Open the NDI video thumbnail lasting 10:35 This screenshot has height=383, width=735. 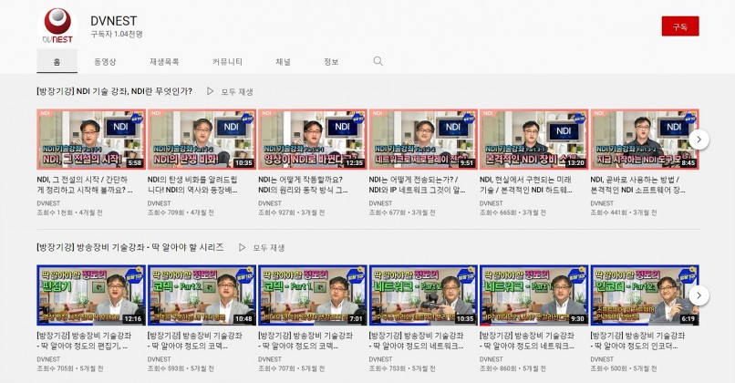202,139
